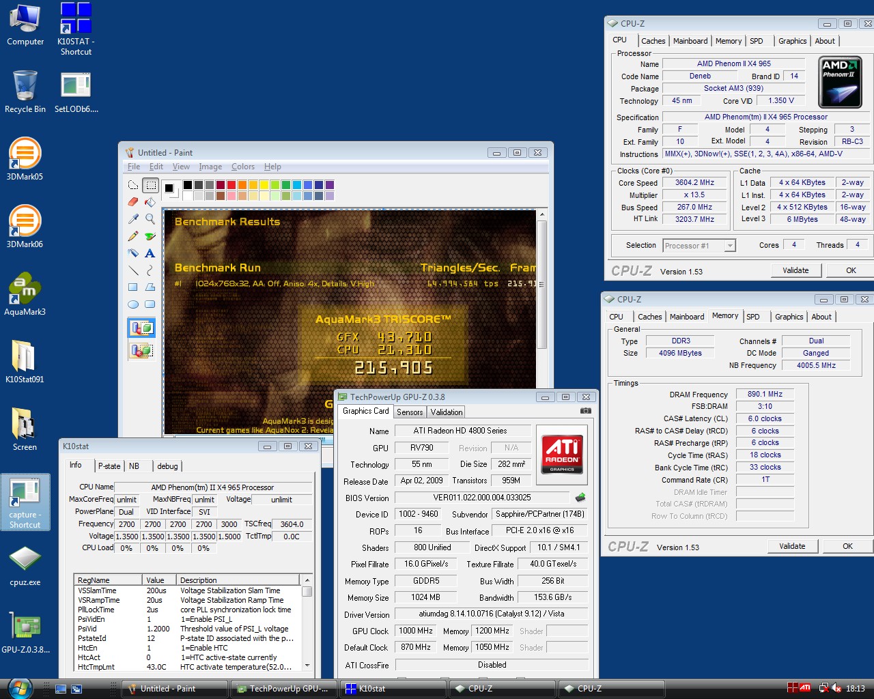Screen dimensions: 874x699
Task: Select the AquaMark3 desktop icon
Action: click(x=25, y=295)
